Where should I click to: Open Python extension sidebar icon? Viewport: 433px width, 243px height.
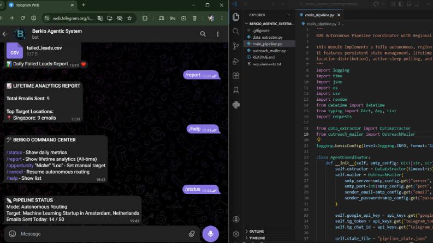[236, 105]
